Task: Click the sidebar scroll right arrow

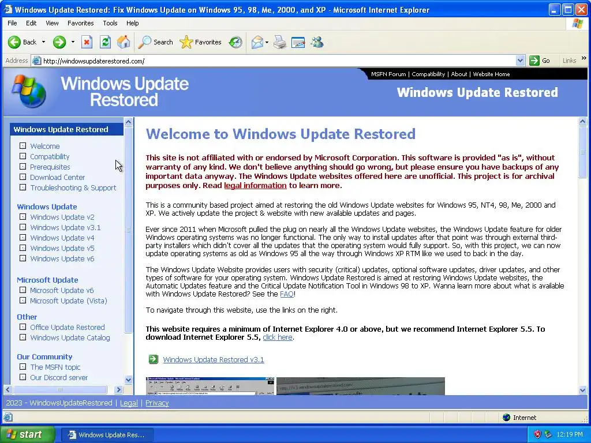Action: tap(119, 389)
